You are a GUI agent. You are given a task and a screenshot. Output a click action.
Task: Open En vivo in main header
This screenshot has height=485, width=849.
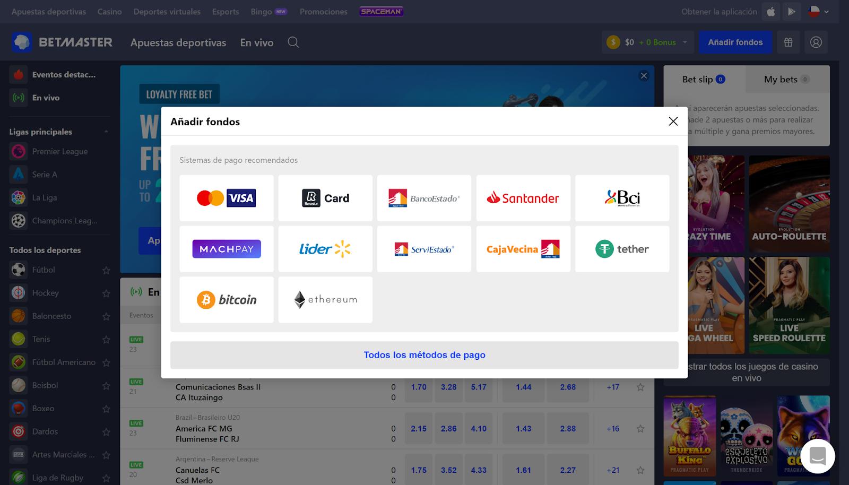(257, 42)
